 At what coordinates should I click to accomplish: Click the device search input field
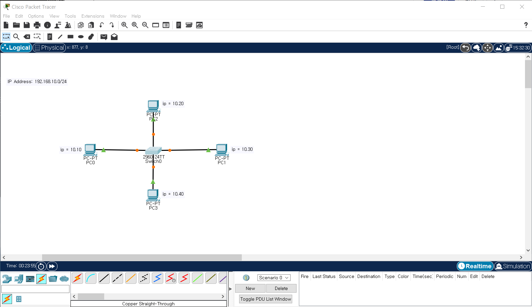pos(35,289)
